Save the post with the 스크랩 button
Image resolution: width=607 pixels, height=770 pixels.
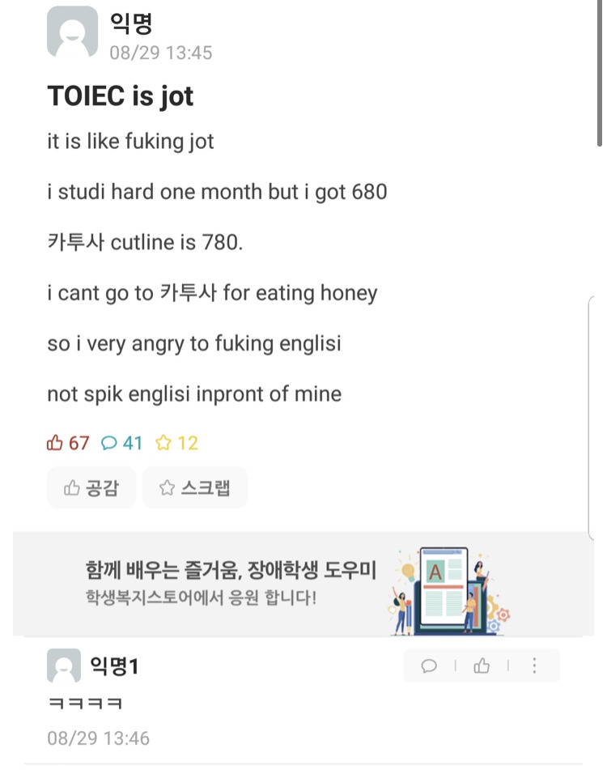click(195, 487)
